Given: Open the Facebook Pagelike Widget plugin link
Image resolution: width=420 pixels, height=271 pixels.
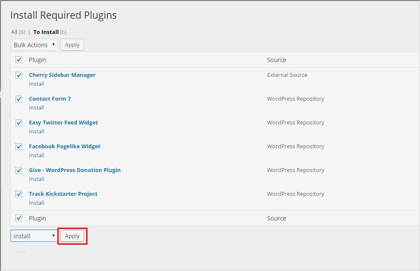Looking at the screenshot, I should coord(65,146).
